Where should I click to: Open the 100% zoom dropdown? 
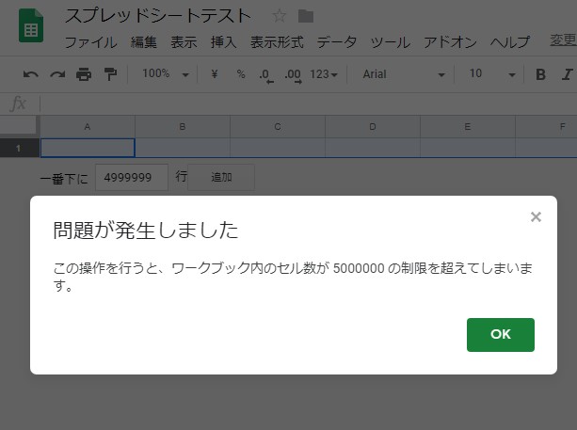pos(165,74)
